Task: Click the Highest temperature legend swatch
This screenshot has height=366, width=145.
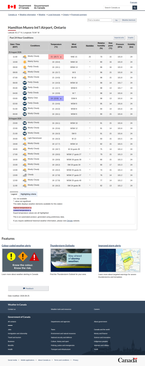Action: (x=22, y=208)
